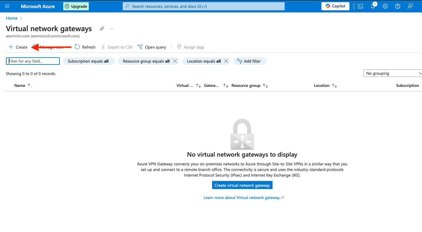Open Learn more about Virtual network gateway link
Image resolution: width=422 pixels, height=232 pixels.
tap(244, 198)
